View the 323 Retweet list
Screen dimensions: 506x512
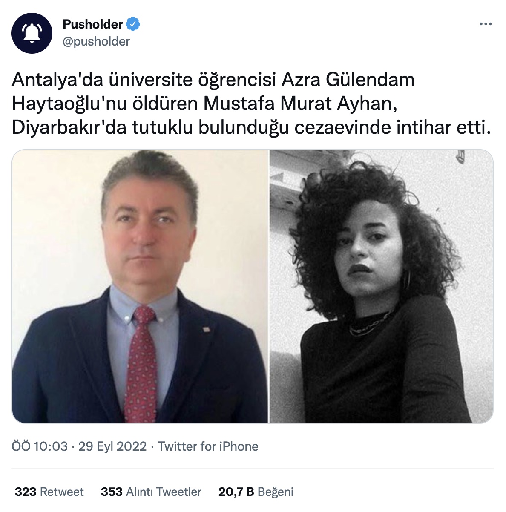(x=49, y=492)
